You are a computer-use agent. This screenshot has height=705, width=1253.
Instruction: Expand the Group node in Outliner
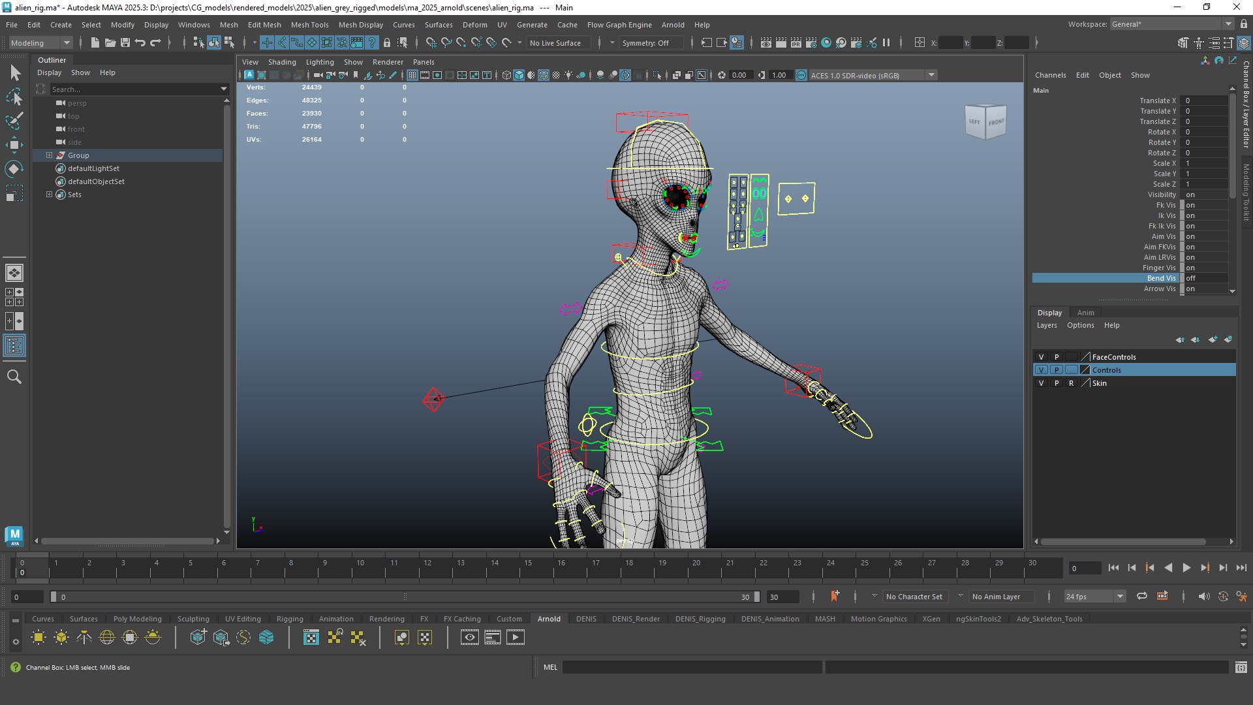pyautogui.click(x=49, y=155)
